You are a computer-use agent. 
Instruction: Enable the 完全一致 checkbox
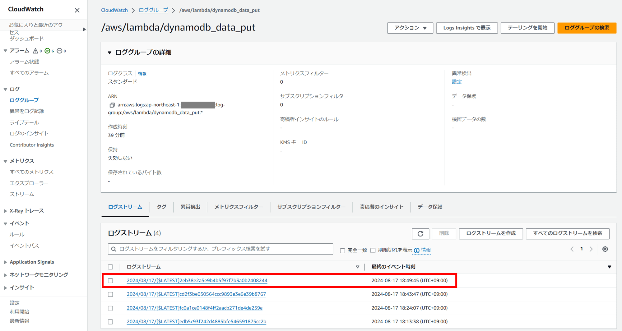[x=342, y=251]
